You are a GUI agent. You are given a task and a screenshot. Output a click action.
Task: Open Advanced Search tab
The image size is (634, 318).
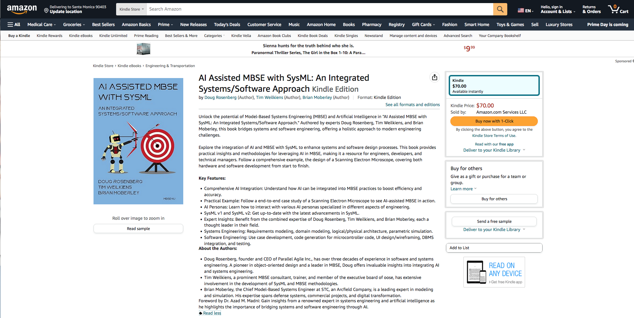point(458,36)
